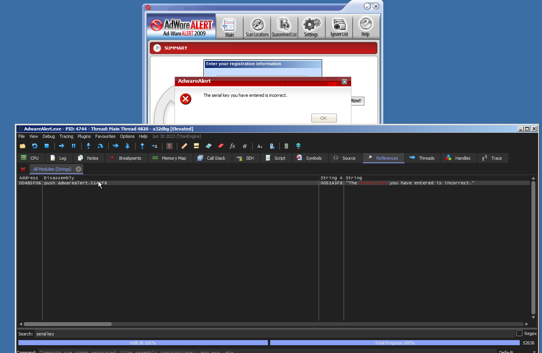Open Quarantined List in AdwareAlert
The image size is (542, 353).
(x=284, y=27)
